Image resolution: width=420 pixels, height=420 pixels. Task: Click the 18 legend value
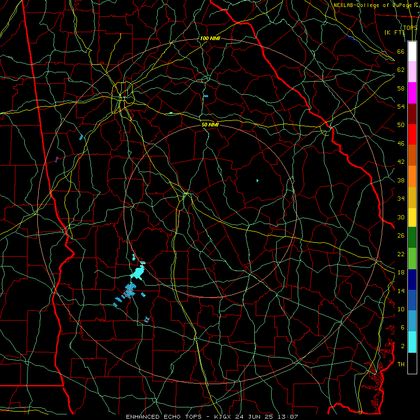401,273
